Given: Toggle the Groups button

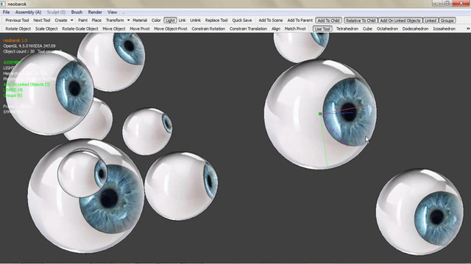Looking at the screenshot, I should [x=447, y=21].
